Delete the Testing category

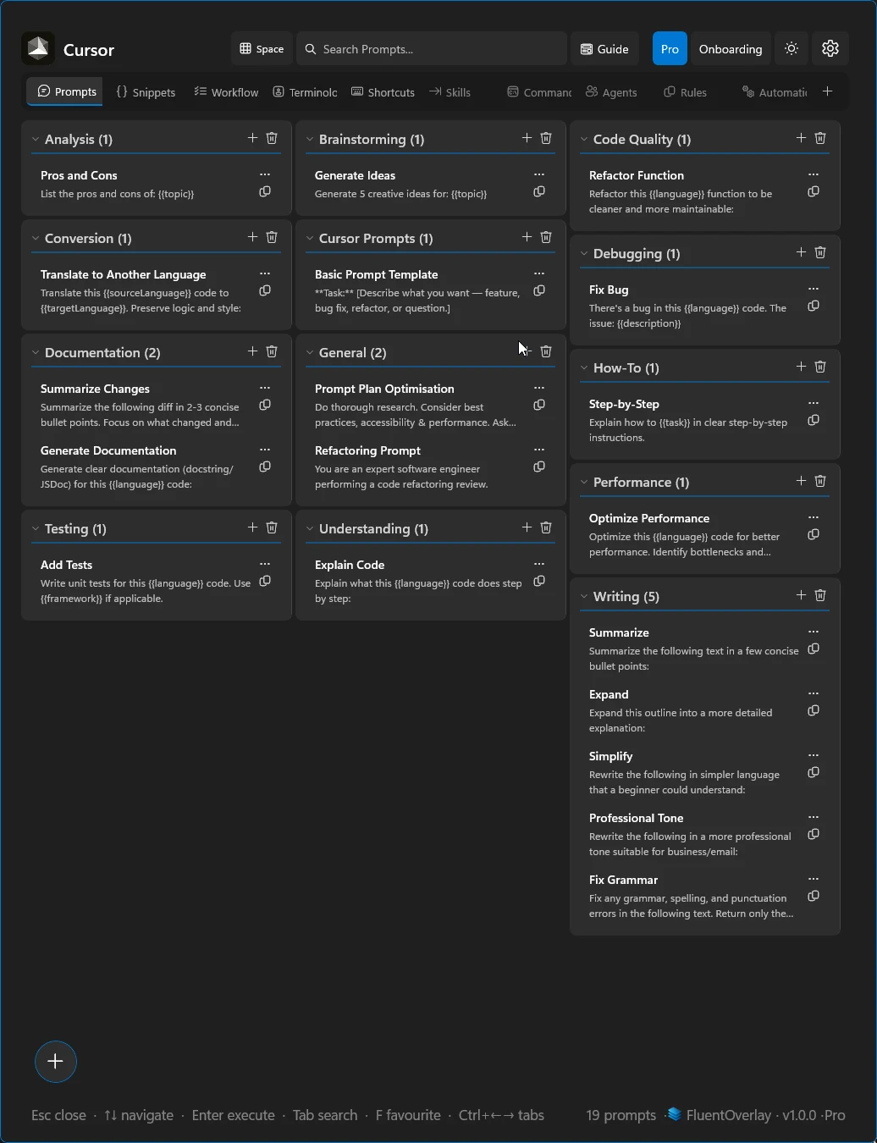(x=272, y=527)
